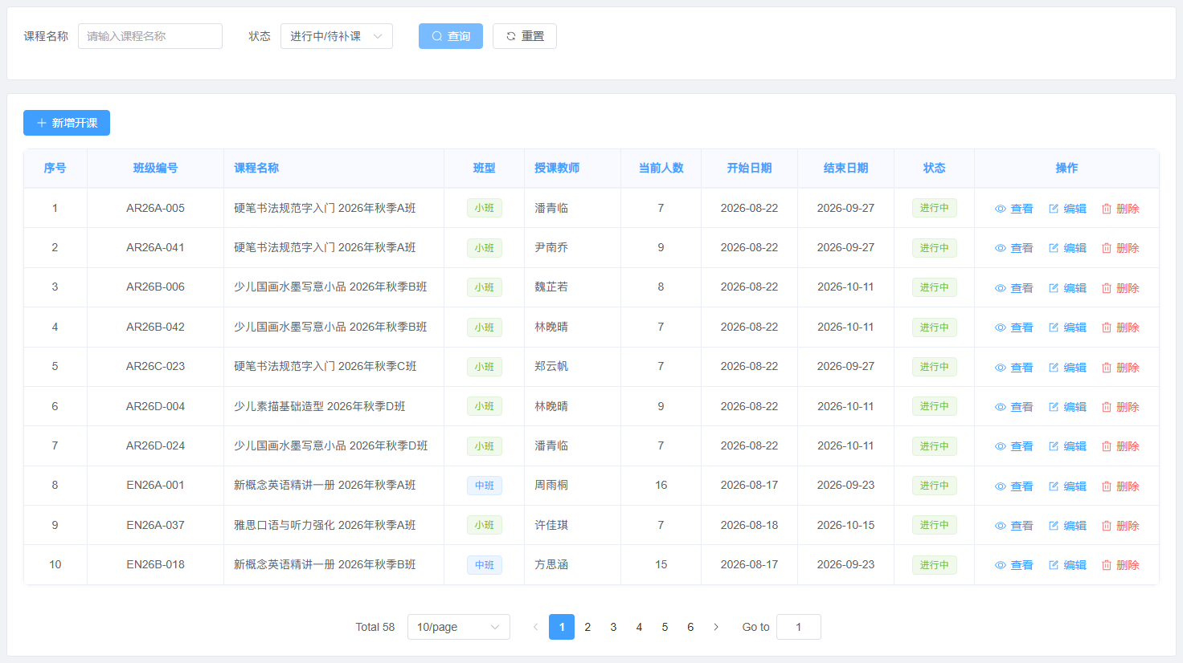The width and height of the screenshot is (1183, 663).
Task: Go to page 5
Action: pos(665,627)
